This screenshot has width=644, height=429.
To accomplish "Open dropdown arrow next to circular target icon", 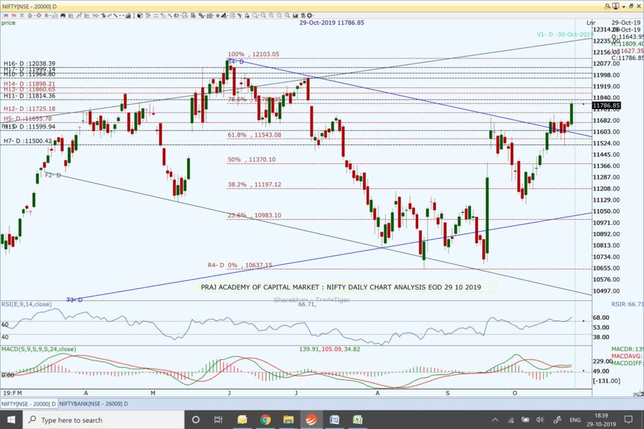I will coord(35,16).
